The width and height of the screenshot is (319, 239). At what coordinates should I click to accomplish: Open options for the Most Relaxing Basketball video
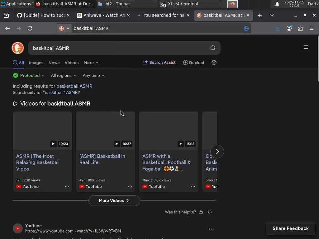(x=67, y=186)
